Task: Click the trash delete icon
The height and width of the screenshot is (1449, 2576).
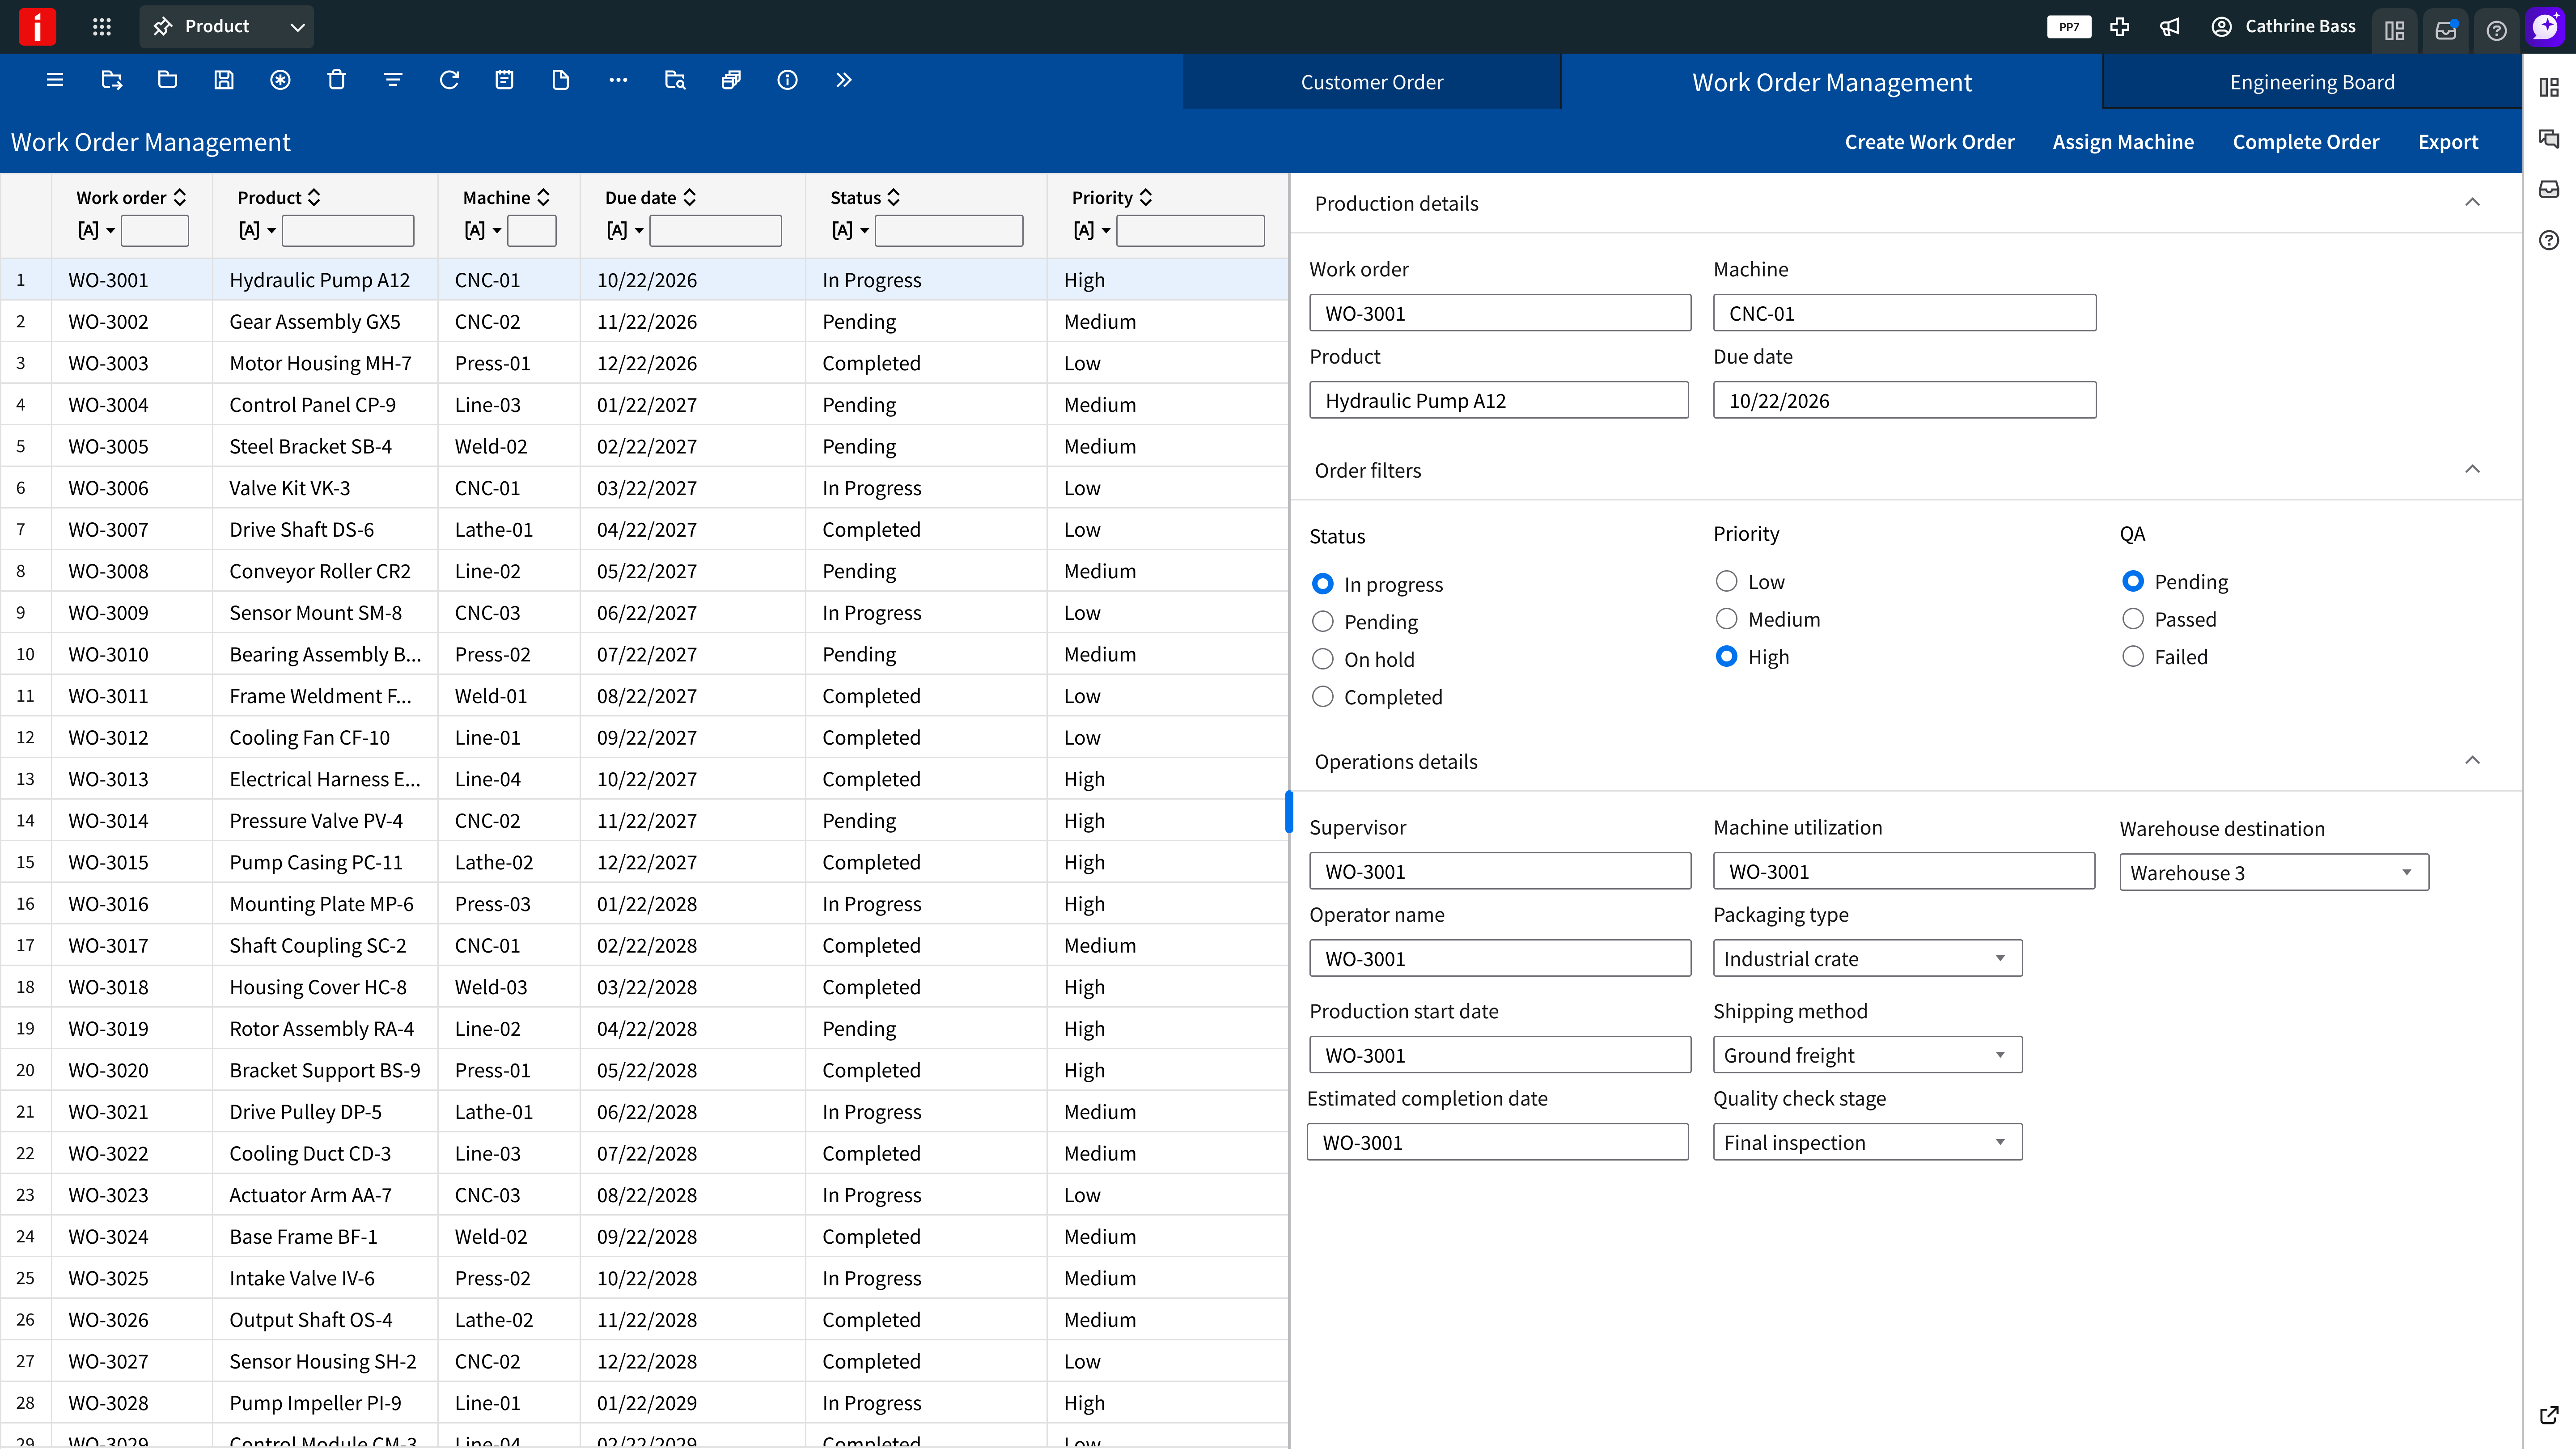Action: tap(336, 80)
